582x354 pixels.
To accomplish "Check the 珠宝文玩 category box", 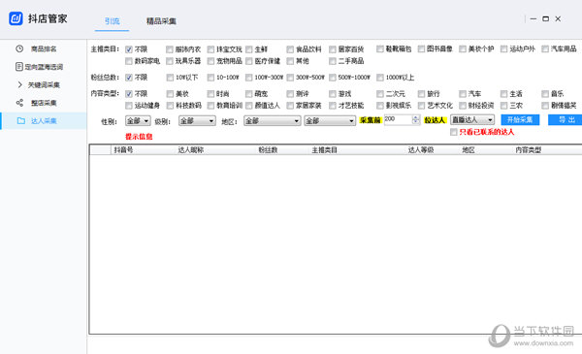I will point(210,49).
